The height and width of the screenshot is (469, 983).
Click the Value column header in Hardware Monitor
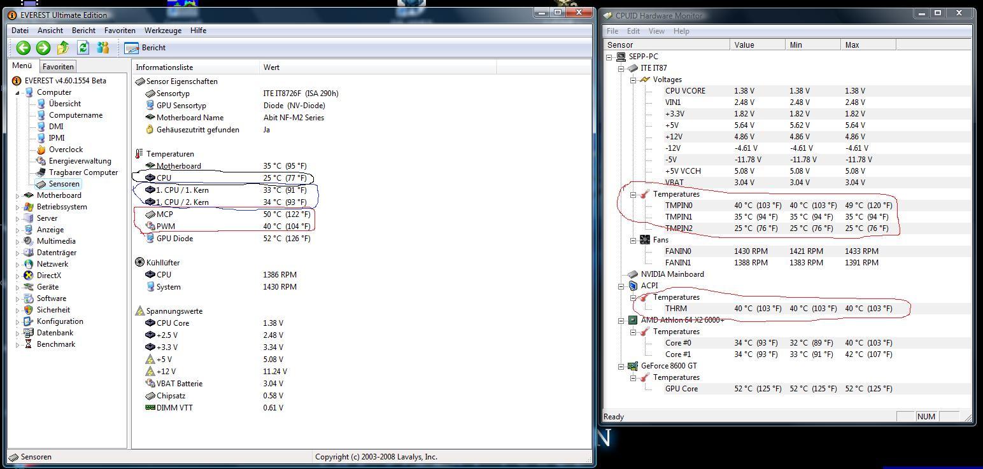(x=758, y=45)
